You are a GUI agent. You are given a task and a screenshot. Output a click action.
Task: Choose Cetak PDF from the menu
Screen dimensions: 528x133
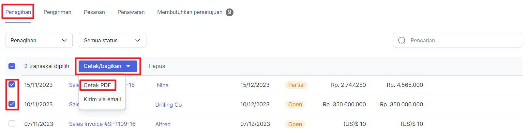(97, 85)
